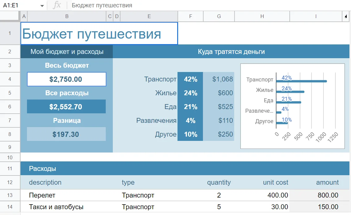Image resolution: width=351 pixels, height=215 pixels.
Task: Click the $197.30 Разница cell
Action: [x=66, y=134]
